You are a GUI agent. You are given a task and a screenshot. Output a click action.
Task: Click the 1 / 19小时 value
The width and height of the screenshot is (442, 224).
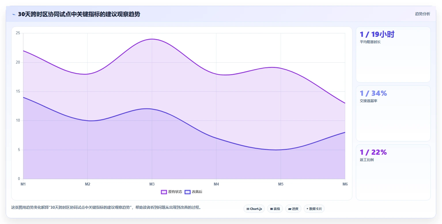(x=377, y=35)
